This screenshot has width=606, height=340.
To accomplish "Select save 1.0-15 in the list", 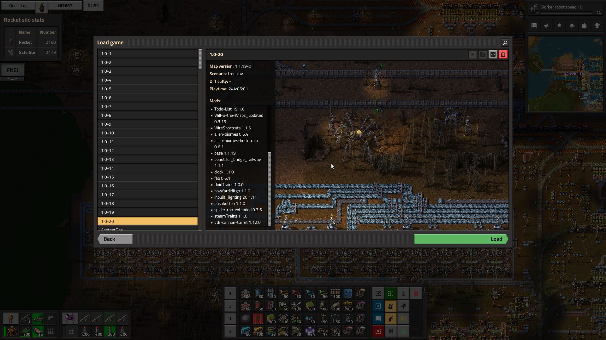I will (x=147, y=177).
